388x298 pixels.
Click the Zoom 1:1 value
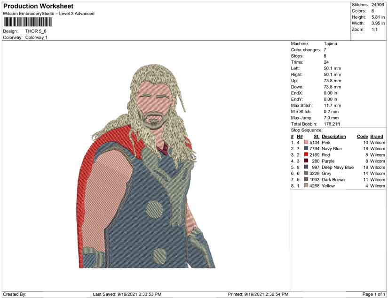tap(375, 29)
